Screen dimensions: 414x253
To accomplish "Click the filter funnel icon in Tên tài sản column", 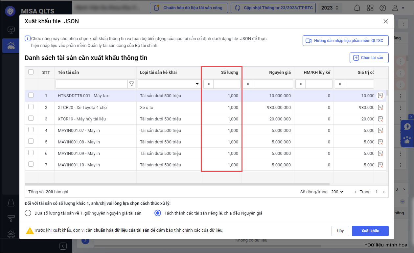I will (x=131, y=84).
